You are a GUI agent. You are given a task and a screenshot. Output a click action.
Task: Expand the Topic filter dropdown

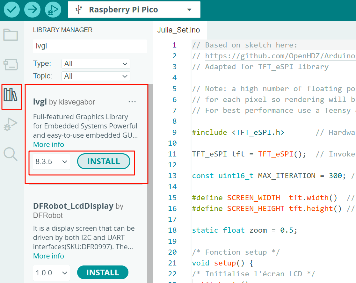click(x=96, y=76)
